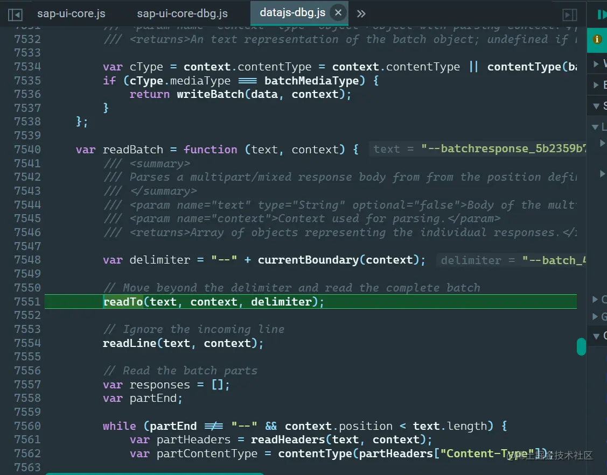Switch to the sap-ui-core.js tab

[x=71, y=13]
